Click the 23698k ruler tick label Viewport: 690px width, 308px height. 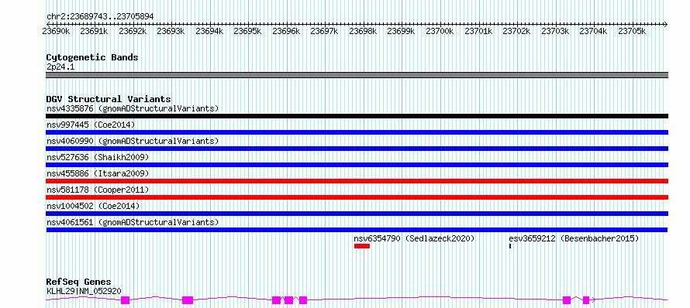tap(363, 31)
